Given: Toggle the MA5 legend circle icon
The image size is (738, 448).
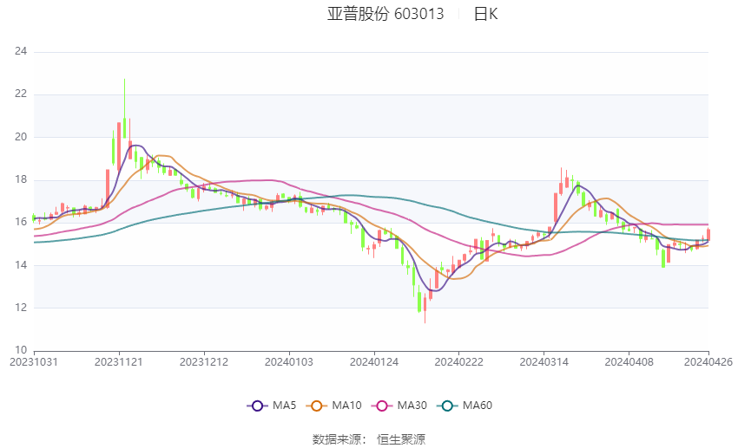Looking at the screenshot, I should [257, 406].
